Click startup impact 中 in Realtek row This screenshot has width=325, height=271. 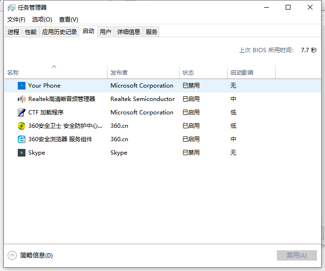pyautogui.click(x=233, y=99)
